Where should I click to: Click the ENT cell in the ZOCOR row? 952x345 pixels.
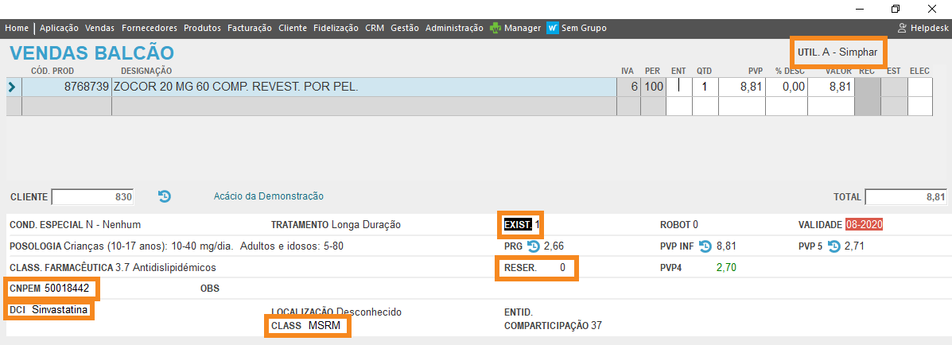678,87
